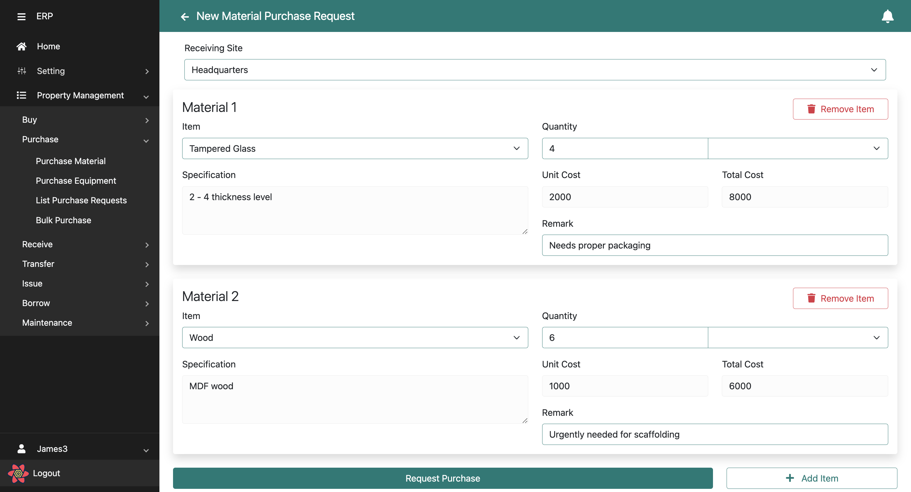Open notifications bell
Viewport: 911px width, 492px height.
887,16
